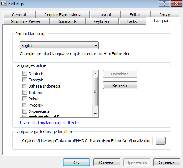
Task: Switch to the Commands tab
Action: click(67, 21)
